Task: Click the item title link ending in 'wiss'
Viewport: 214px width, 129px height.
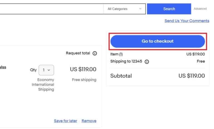Action: click(3, 67)
